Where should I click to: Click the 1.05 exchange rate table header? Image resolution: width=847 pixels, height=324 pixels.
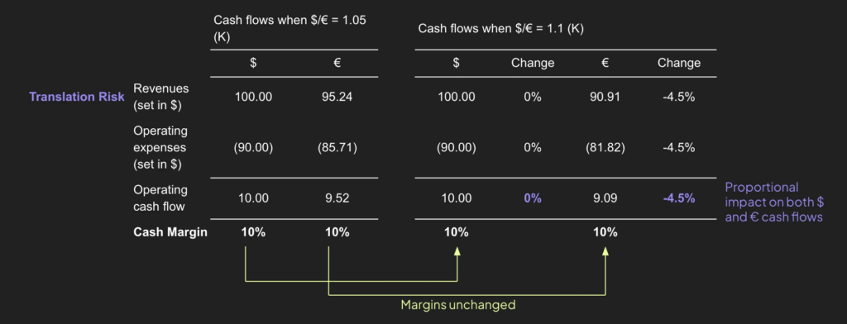294,30
